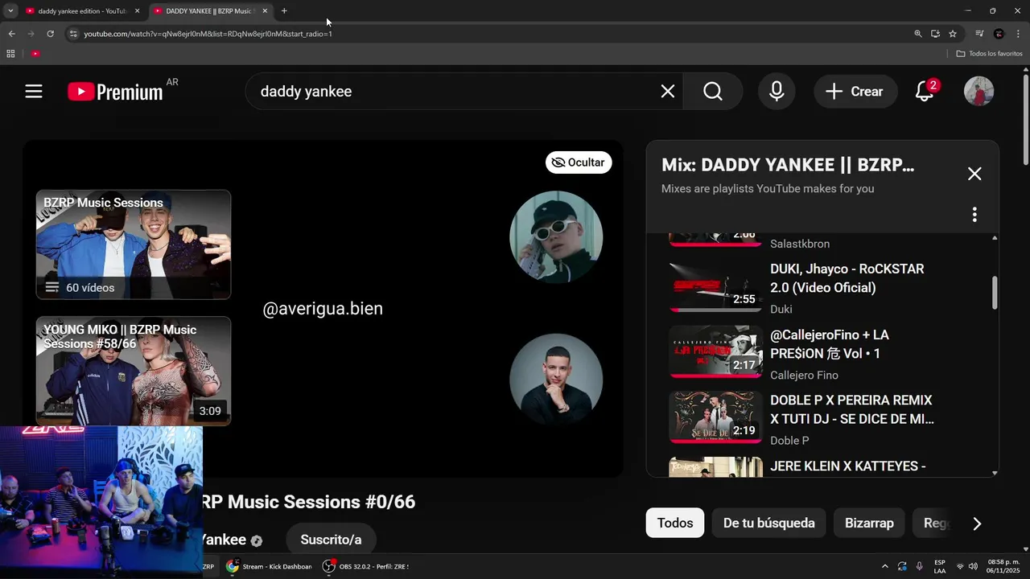1030x579 pixels.
Task: Click the sunglasses channel avatar on the end screen
Action: pyautogui.click(x=556, y=236)
